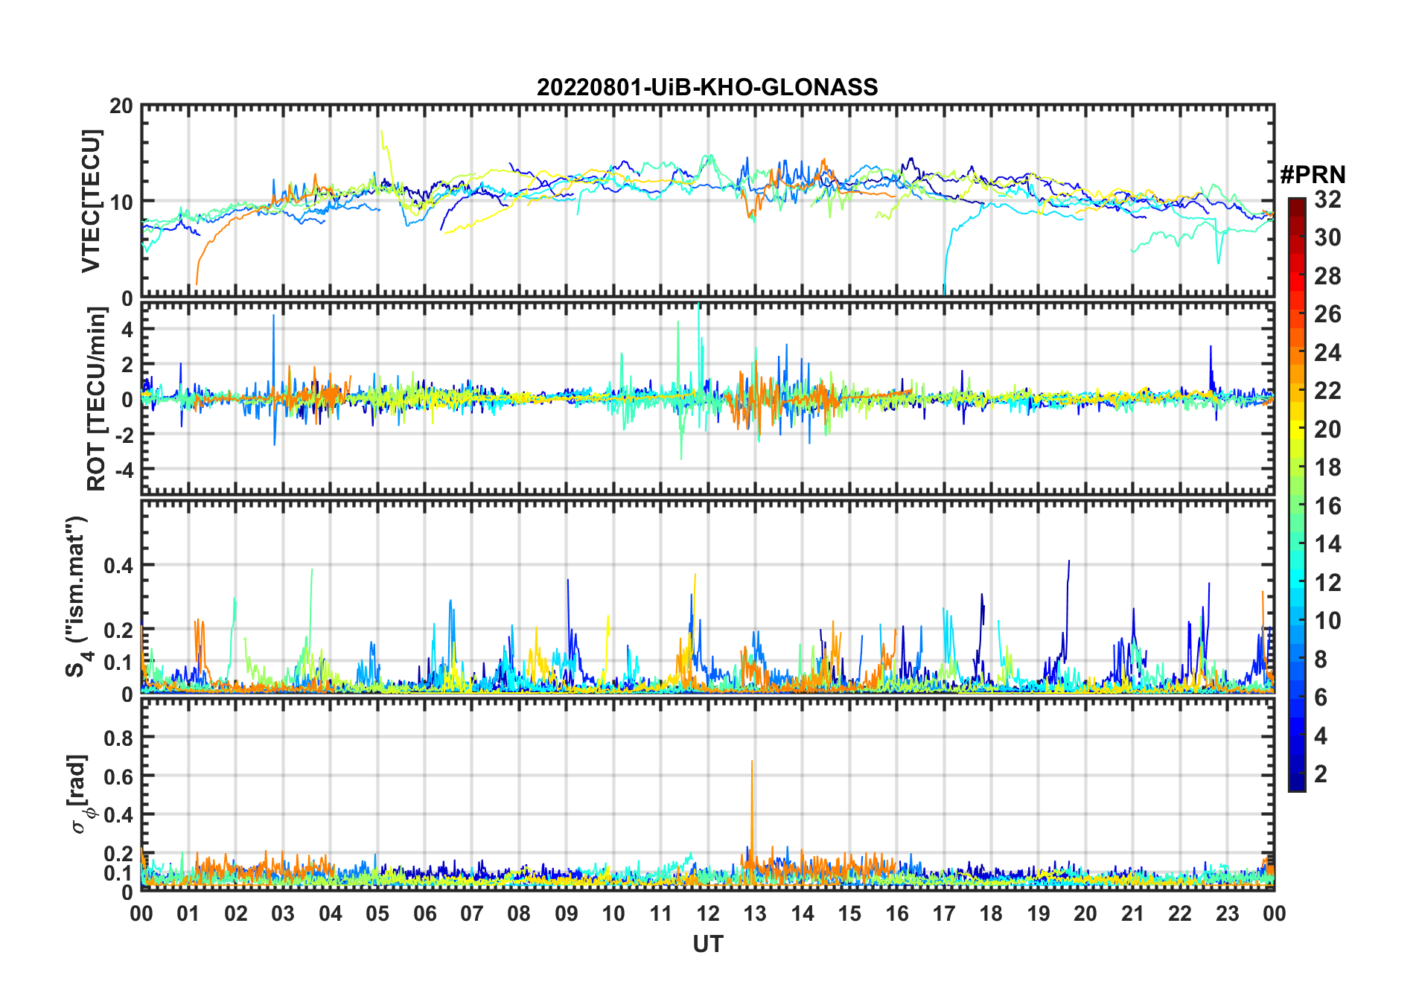This screenshot has height=990, width=1416.
Task: Click the ROT y-axis tick -4
Action: tap(124, 470)
